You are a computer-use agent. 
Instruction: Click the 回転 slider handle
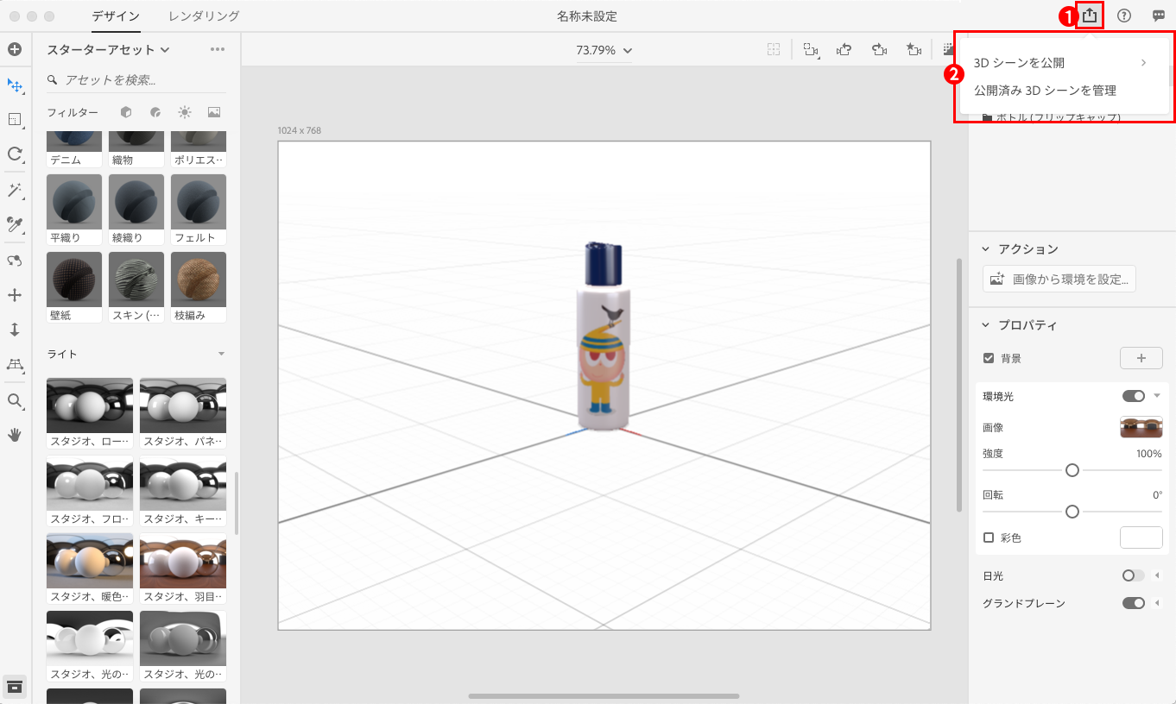[x=1072, y=512]
